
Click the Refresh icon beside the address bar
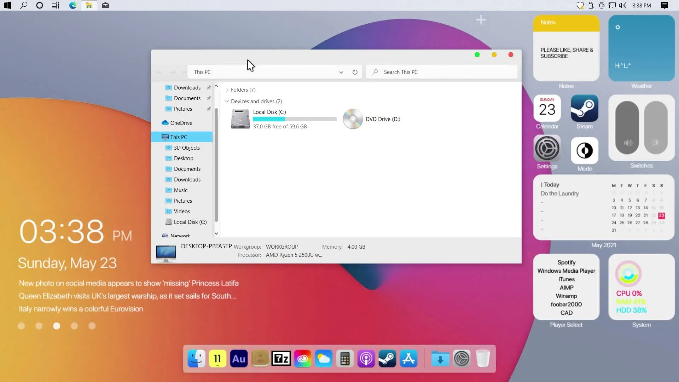(x=355, y=72)
